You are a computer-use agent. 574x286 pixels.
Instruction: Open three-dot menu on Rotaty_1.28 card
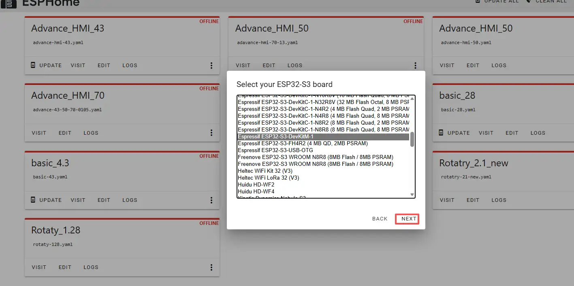pyautogui.click(x=211, y=267)
